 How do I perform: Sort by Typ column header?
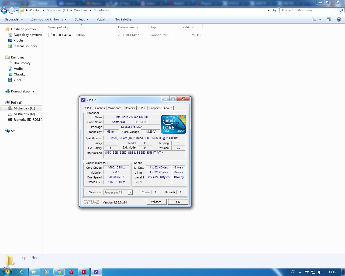[164, 27]
